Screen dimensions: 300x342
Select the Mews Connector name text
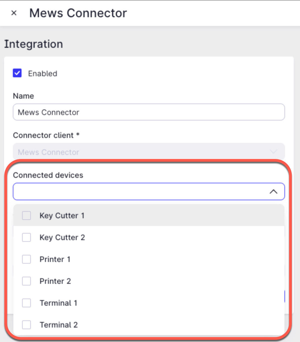click(49, 112)
